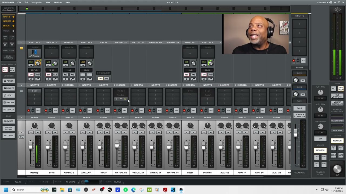
Task: Open the View menu
Action: [48, 2]
